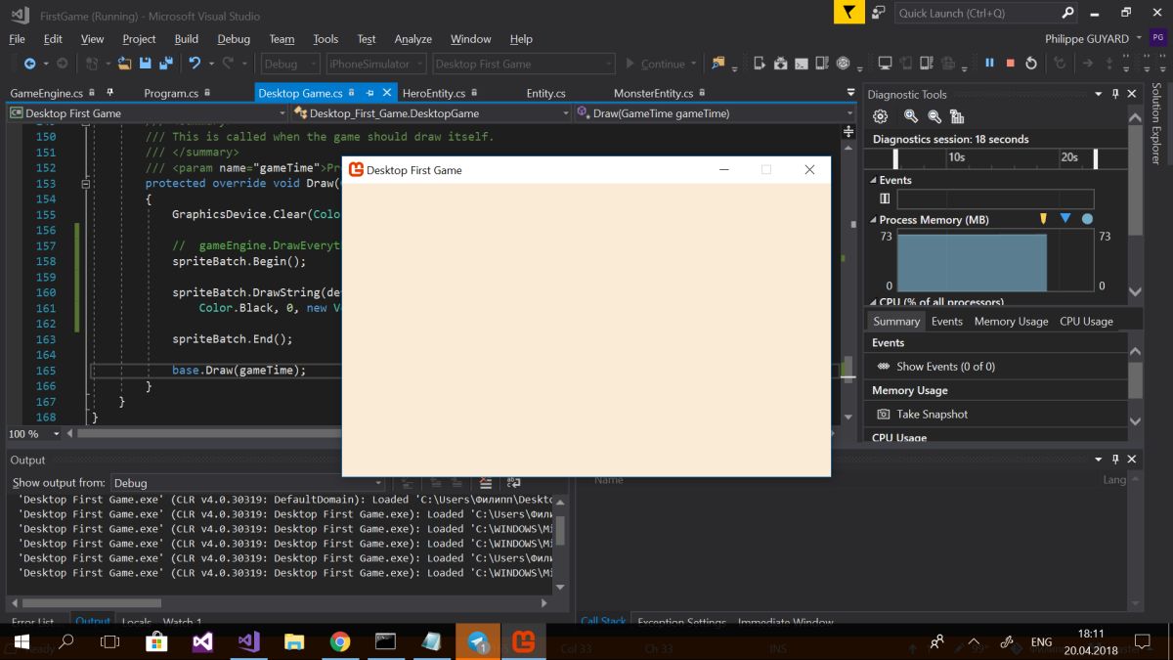The image size is (1173, 660).
Task: Click the Telegram icon in the taskbar
Action: tap(477, 641)
